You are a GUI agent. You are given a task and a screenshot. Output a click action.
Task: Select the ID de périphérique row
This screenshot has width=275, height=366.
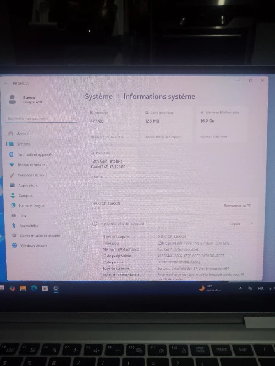174,256
